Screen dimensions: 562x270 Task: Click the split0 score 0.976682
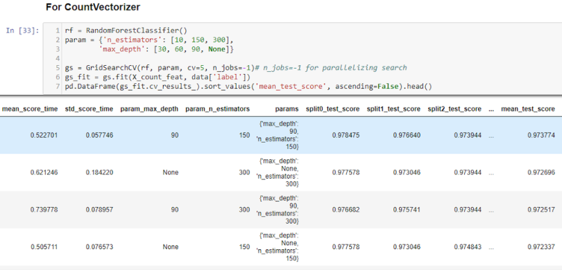(346, 210)
